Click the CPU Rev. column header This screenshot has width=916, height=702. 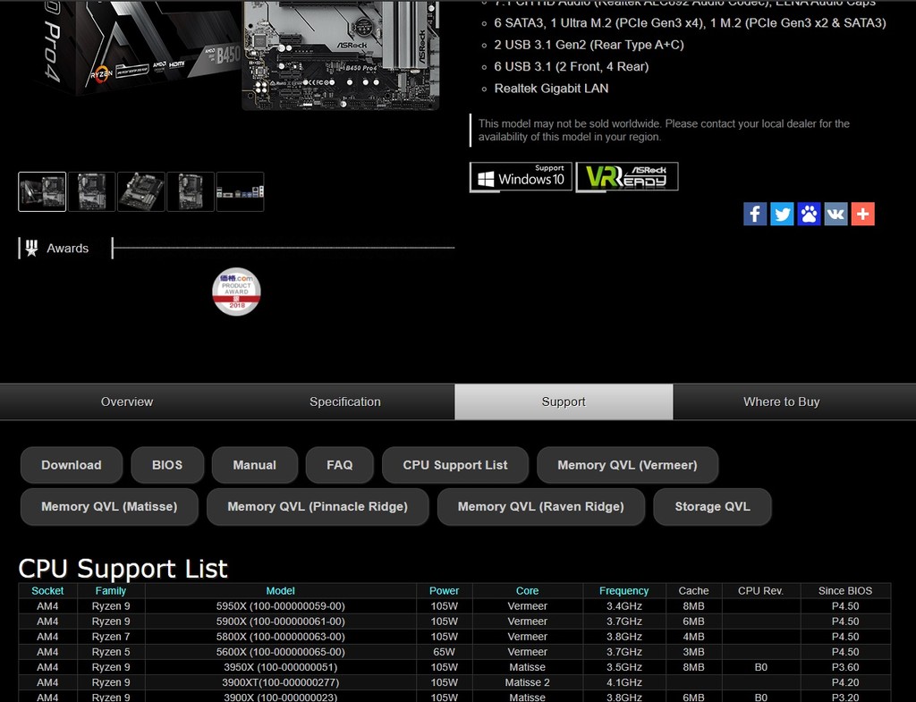click(760, 591)
